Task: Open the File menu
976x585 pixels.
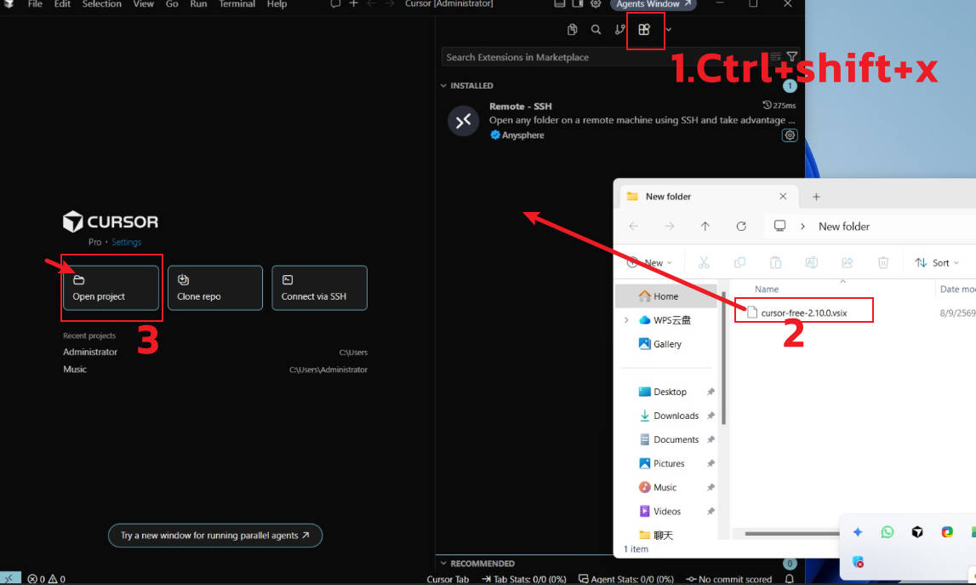Action: click(x=35, y=3)
